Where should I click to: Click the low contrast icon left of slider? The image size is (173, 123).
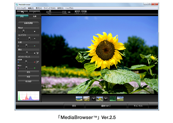tap(18, 39)
